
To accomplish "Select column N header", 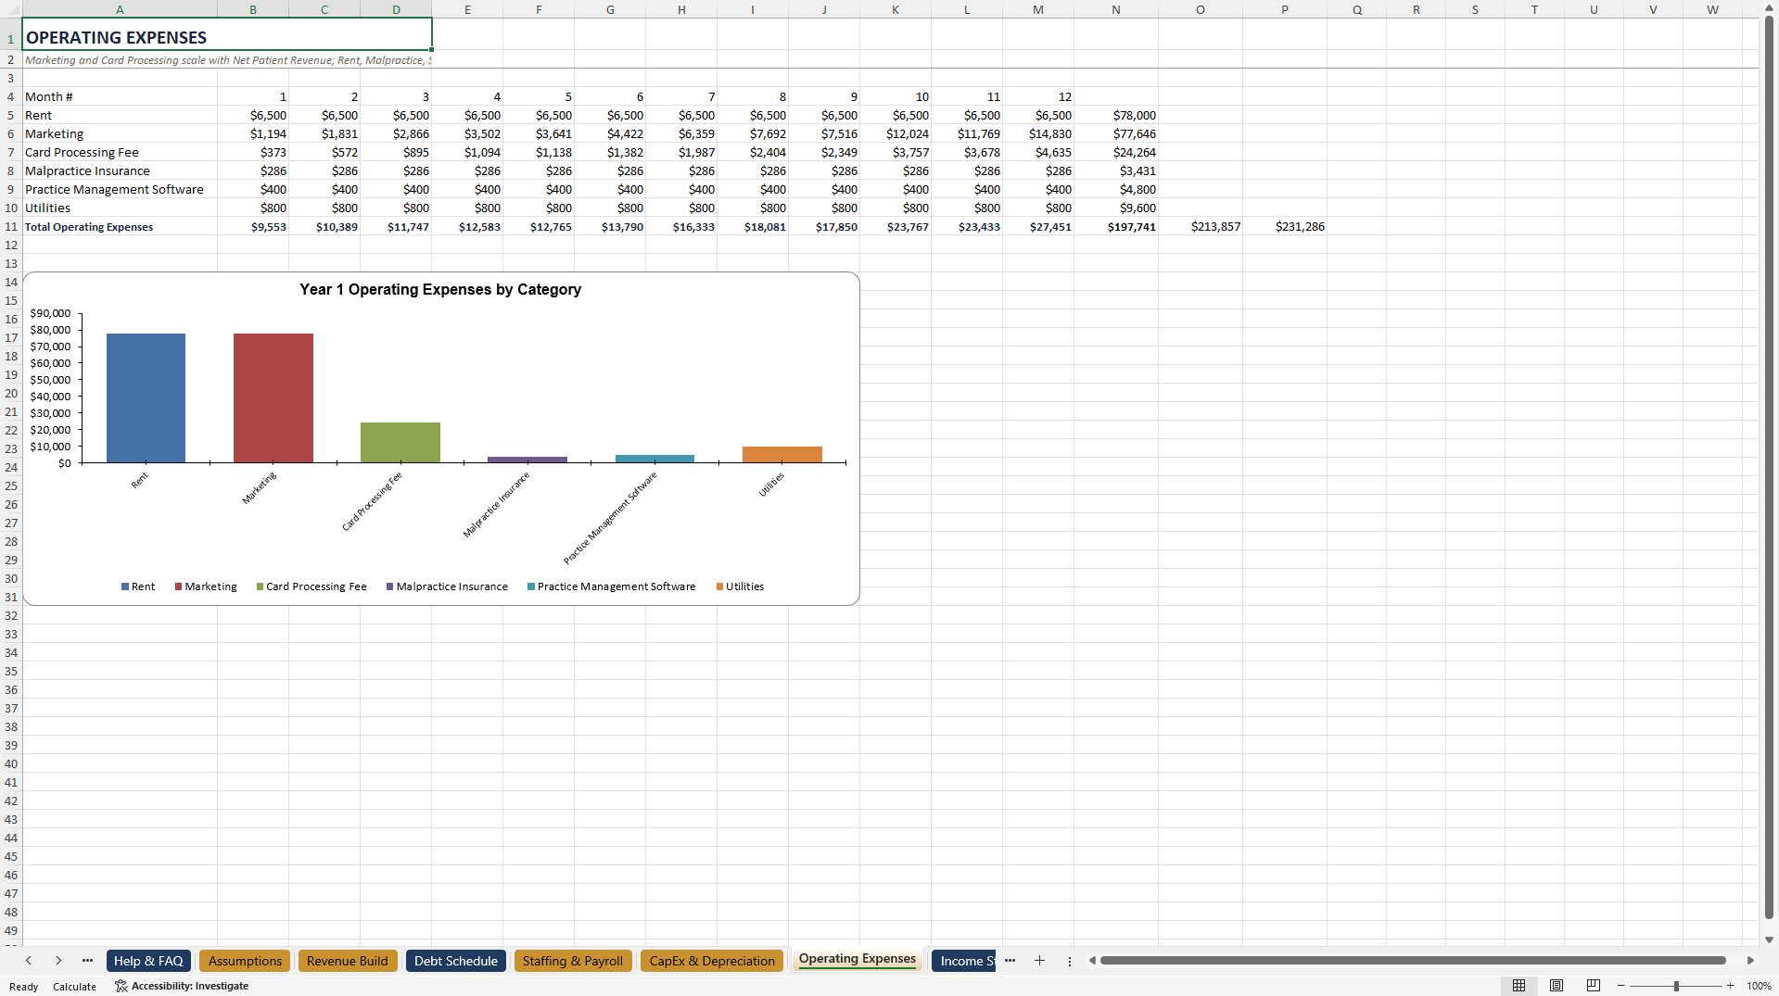I will [x=1115, y=9].
